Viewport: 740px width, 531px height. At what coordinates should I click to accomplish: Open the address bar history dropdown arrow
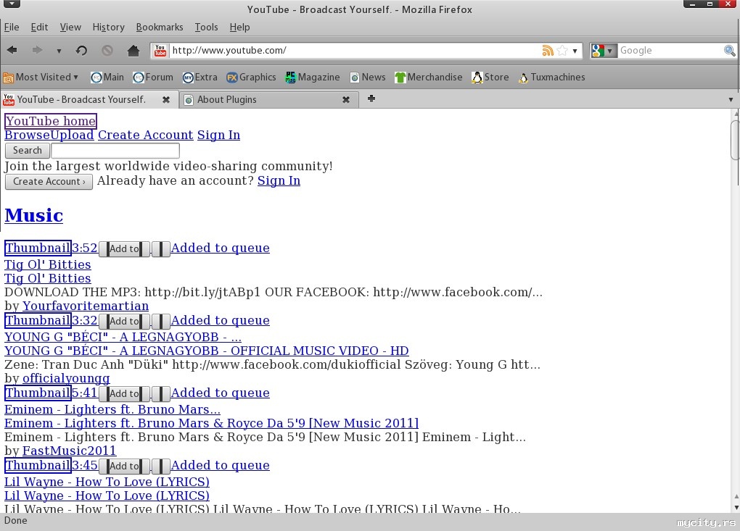click(575, 51)
